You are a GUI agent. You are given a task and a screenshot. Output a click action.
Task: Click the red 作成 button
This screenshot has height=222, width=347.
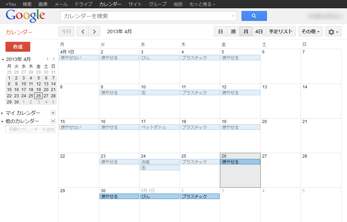point(18,47)
